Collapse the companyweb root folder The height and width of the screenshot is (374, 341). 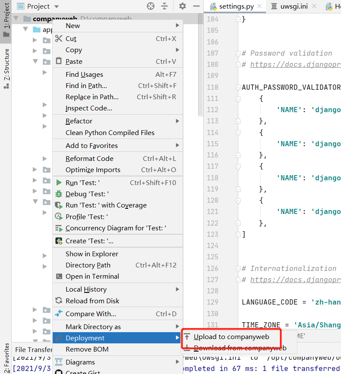coord(16,19)
